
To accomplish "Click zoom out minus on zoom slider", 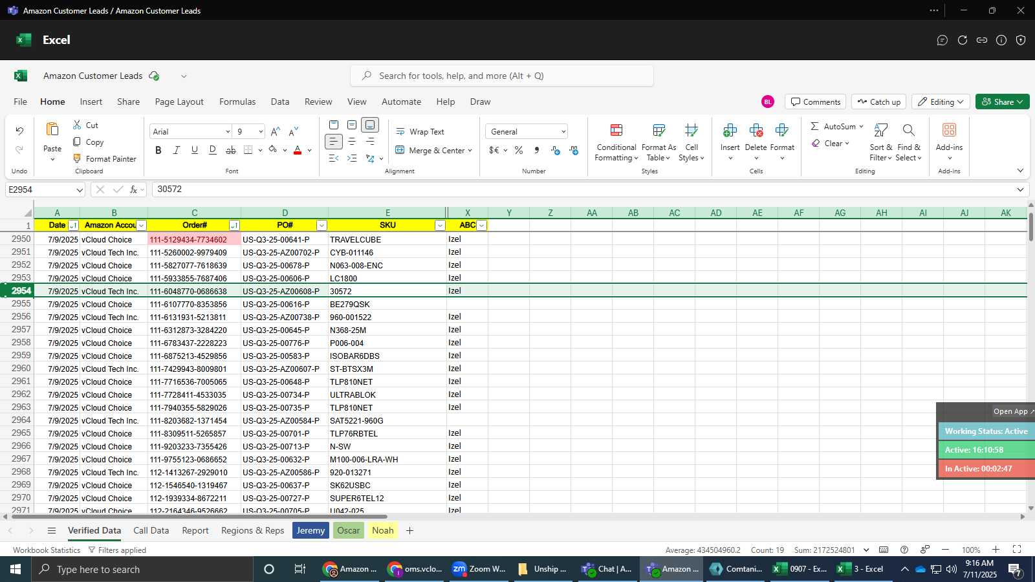I will click(x=946, y=550).
